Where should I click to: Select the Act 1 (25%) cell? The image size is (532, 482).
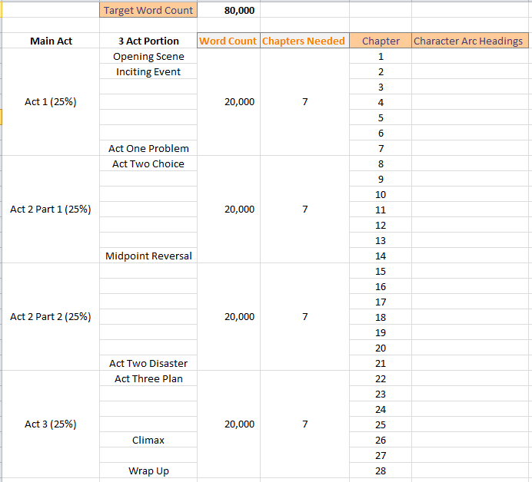coord(51,102)
